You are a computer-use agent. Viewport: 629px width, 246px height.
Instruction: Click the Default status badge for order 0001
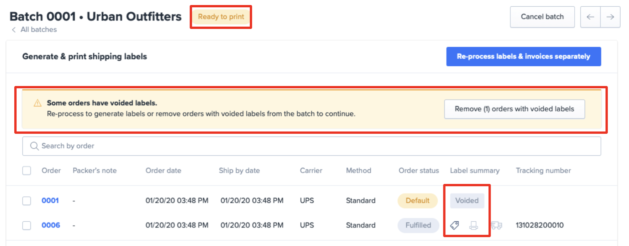click(417, 201)
